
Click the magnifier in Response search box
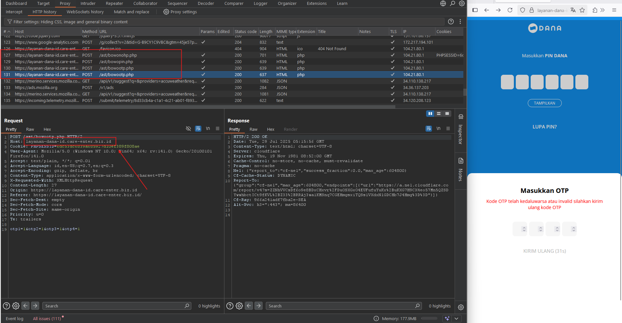click(417, 306)
